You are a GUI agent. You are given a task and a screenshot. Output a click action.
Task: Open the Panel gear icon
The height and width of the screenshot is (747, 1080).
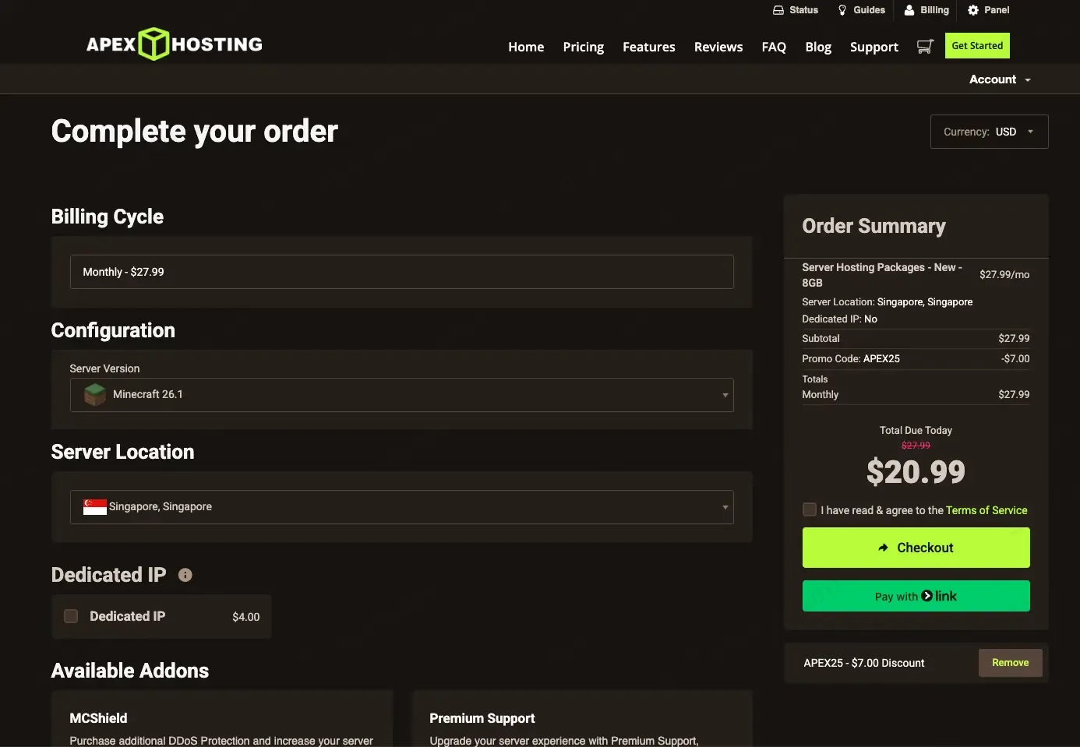pos(973,10)
